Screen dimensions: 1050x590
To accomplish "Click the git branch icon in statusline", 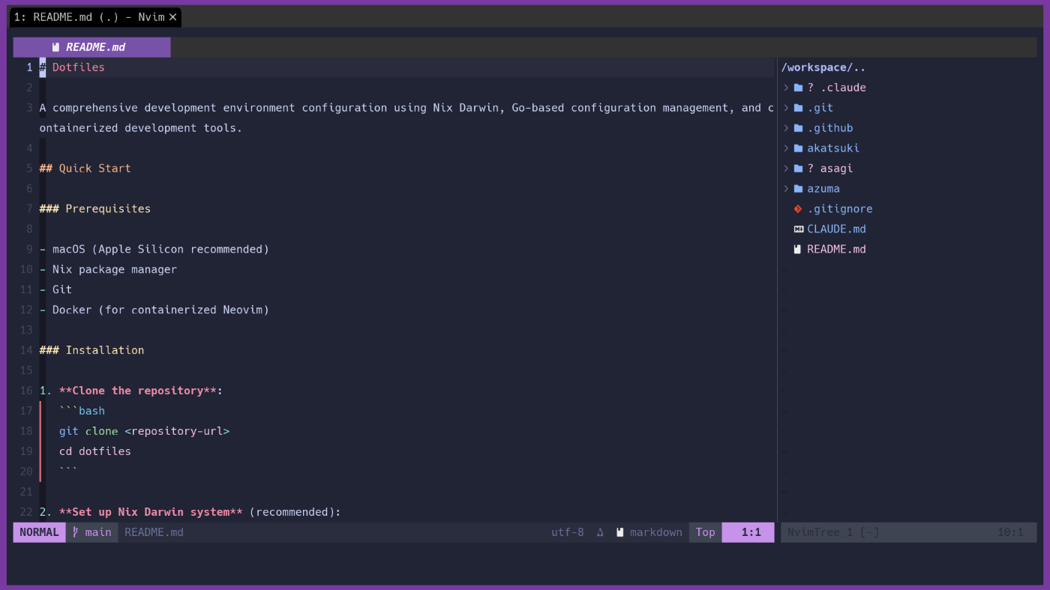I will (x=76, y=532).
